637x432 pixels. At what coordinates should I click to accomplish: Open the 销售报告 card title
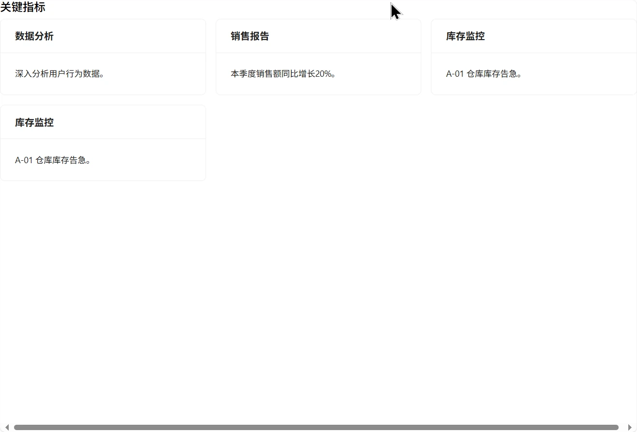(x=250, y=36)
